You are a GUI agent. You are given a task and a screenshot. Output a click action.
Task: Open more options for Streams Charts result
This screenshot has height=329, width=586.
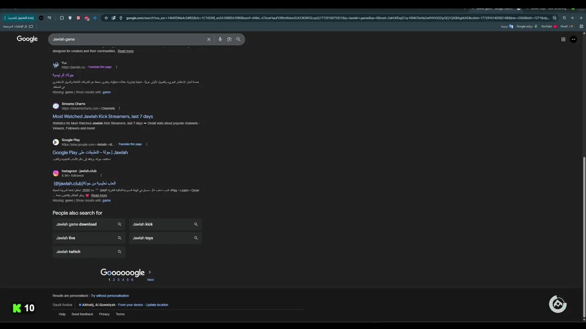click(119, 108)
